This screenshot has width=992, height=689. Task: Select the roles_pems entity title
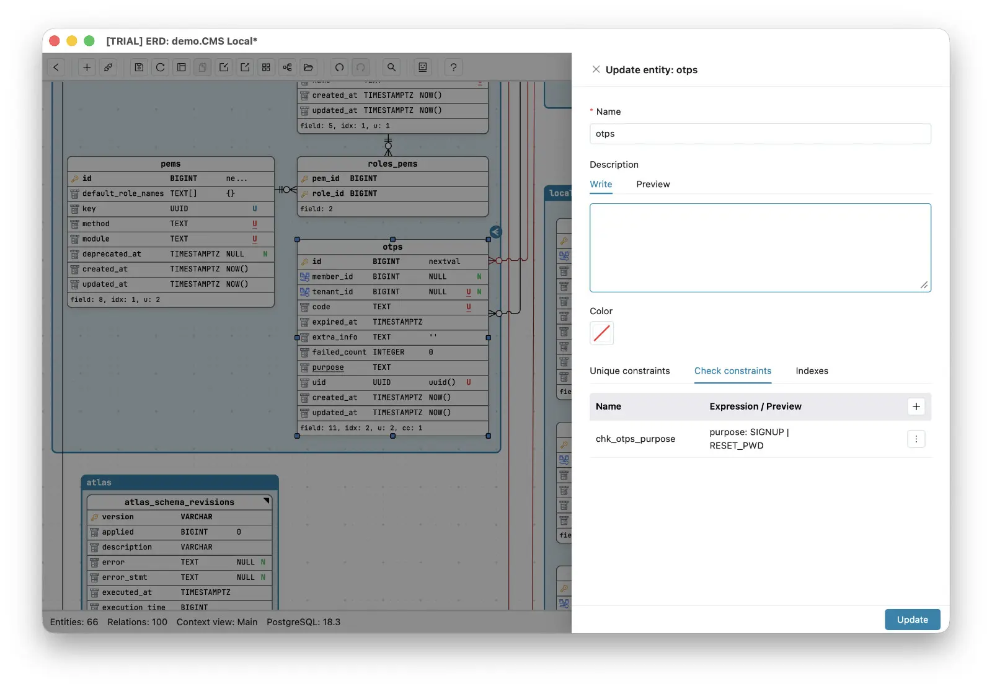point(392,164)
